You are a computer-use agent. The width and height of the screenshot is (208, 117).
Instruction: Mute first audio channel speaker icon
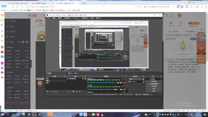point(121,83)
